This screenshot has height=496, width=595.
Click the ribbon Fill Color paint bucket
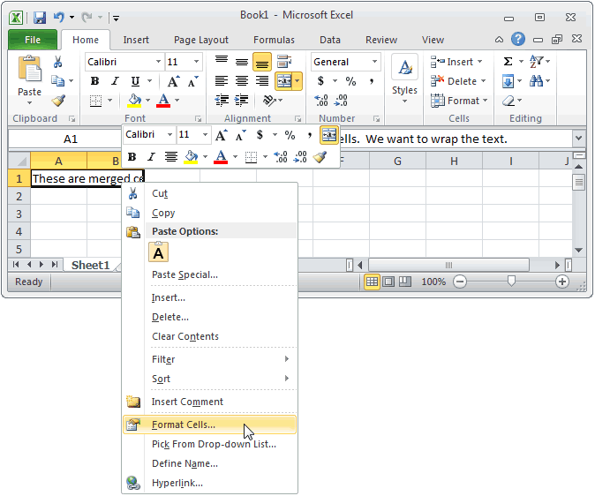[134, 101]
